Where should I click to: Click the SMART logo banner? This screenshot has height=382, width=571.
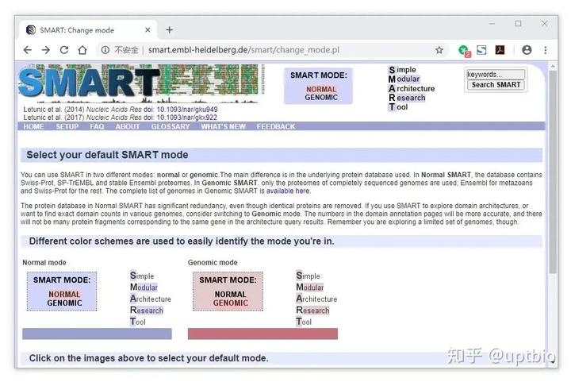[x=141, y=84]
